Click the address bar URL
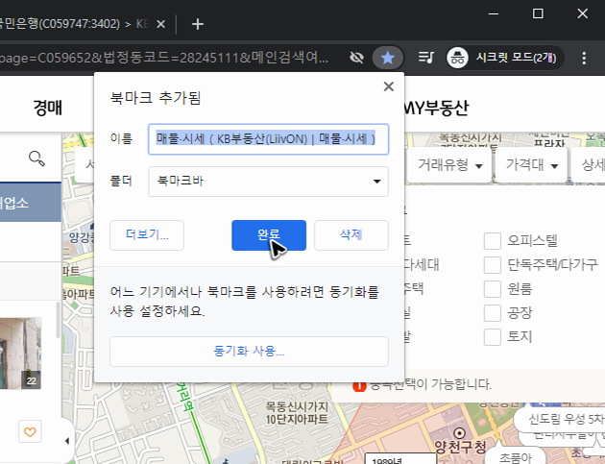 click(164, 58)
